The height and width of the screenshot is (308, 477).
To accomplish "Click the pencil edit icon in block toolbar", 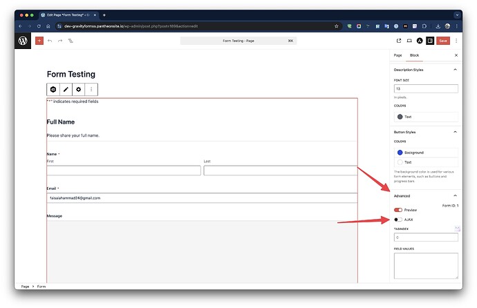I will (66, 89).
